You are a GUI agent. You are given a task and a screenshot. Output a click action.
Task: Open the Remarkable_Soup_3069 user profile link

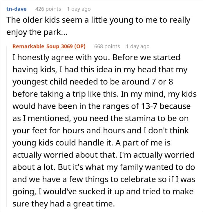click(45, 46)
